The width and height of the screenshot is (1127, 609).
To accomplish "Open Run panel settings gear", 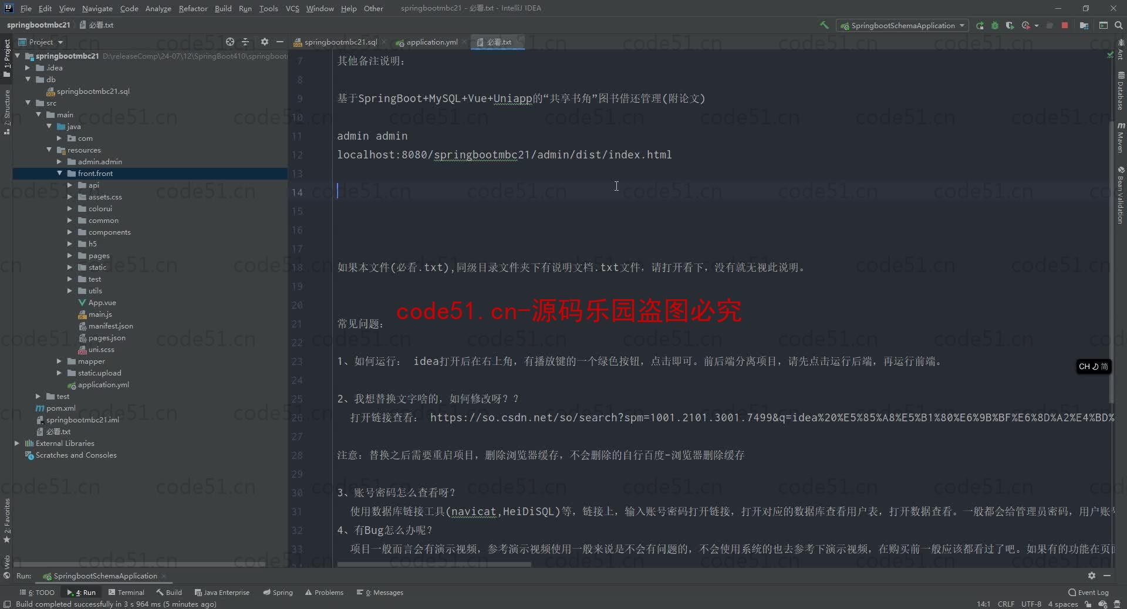I will pos(1091,576).
